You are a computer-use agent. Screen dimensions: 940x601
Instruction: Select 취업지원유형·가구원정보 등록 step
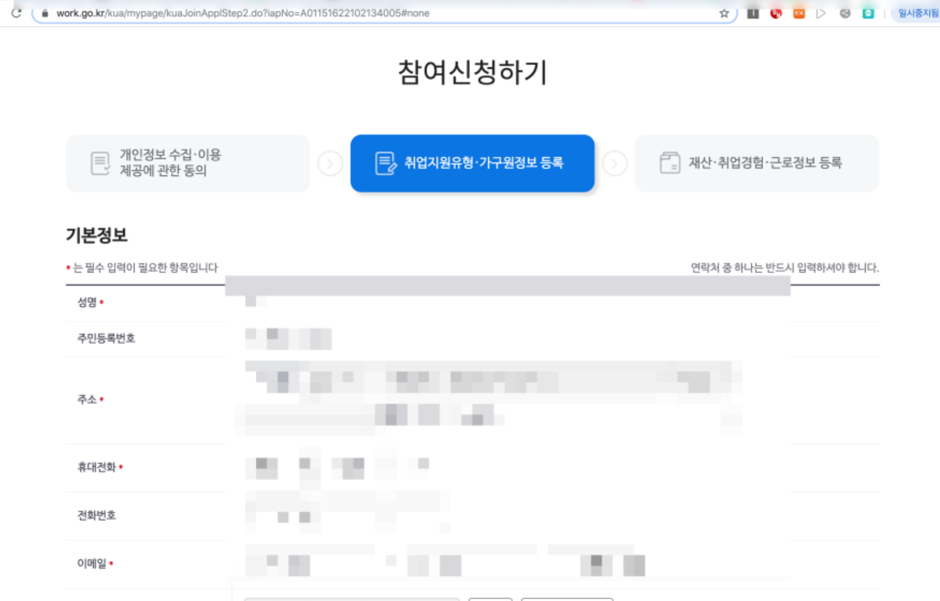pos(472,163)
